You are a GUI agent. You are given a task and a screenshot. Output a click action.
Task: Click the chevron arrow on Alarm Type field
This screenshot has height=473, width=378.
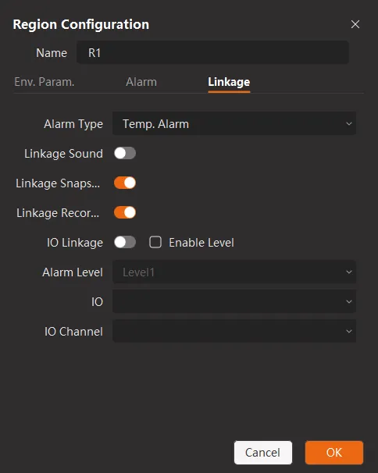coord(349,123)
